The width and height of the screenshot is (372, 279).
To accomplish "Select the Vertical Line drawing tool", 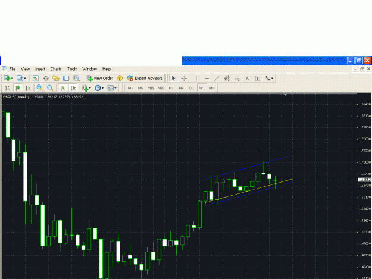I will point(196,78).
